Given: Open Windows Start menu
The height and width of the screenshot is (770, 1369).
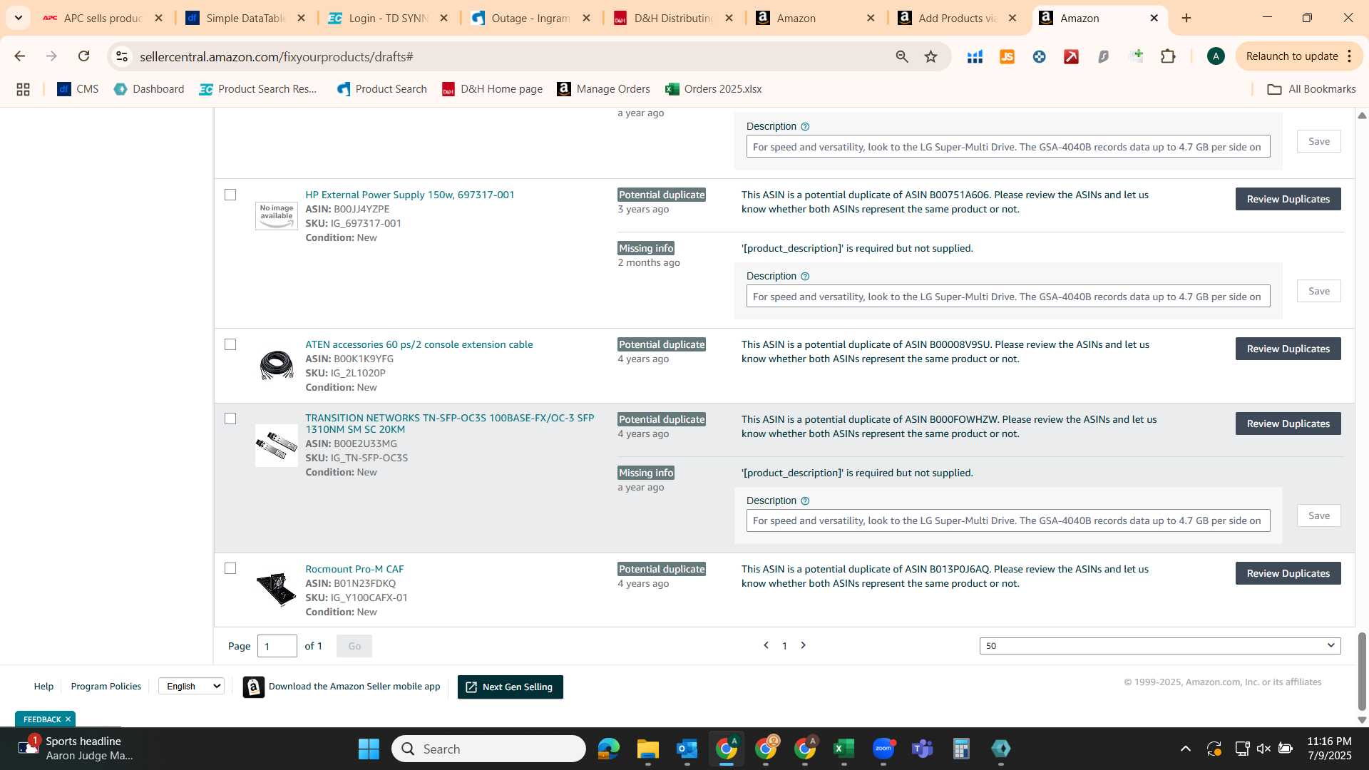Looking at the screenshot, I should (369, 749).
